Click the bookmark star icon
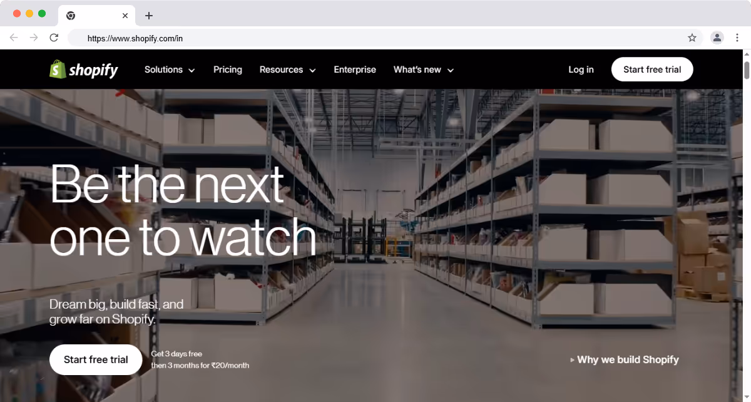Image resolution: width=751 pixels, height=402 pixels. tap(692, 38)
